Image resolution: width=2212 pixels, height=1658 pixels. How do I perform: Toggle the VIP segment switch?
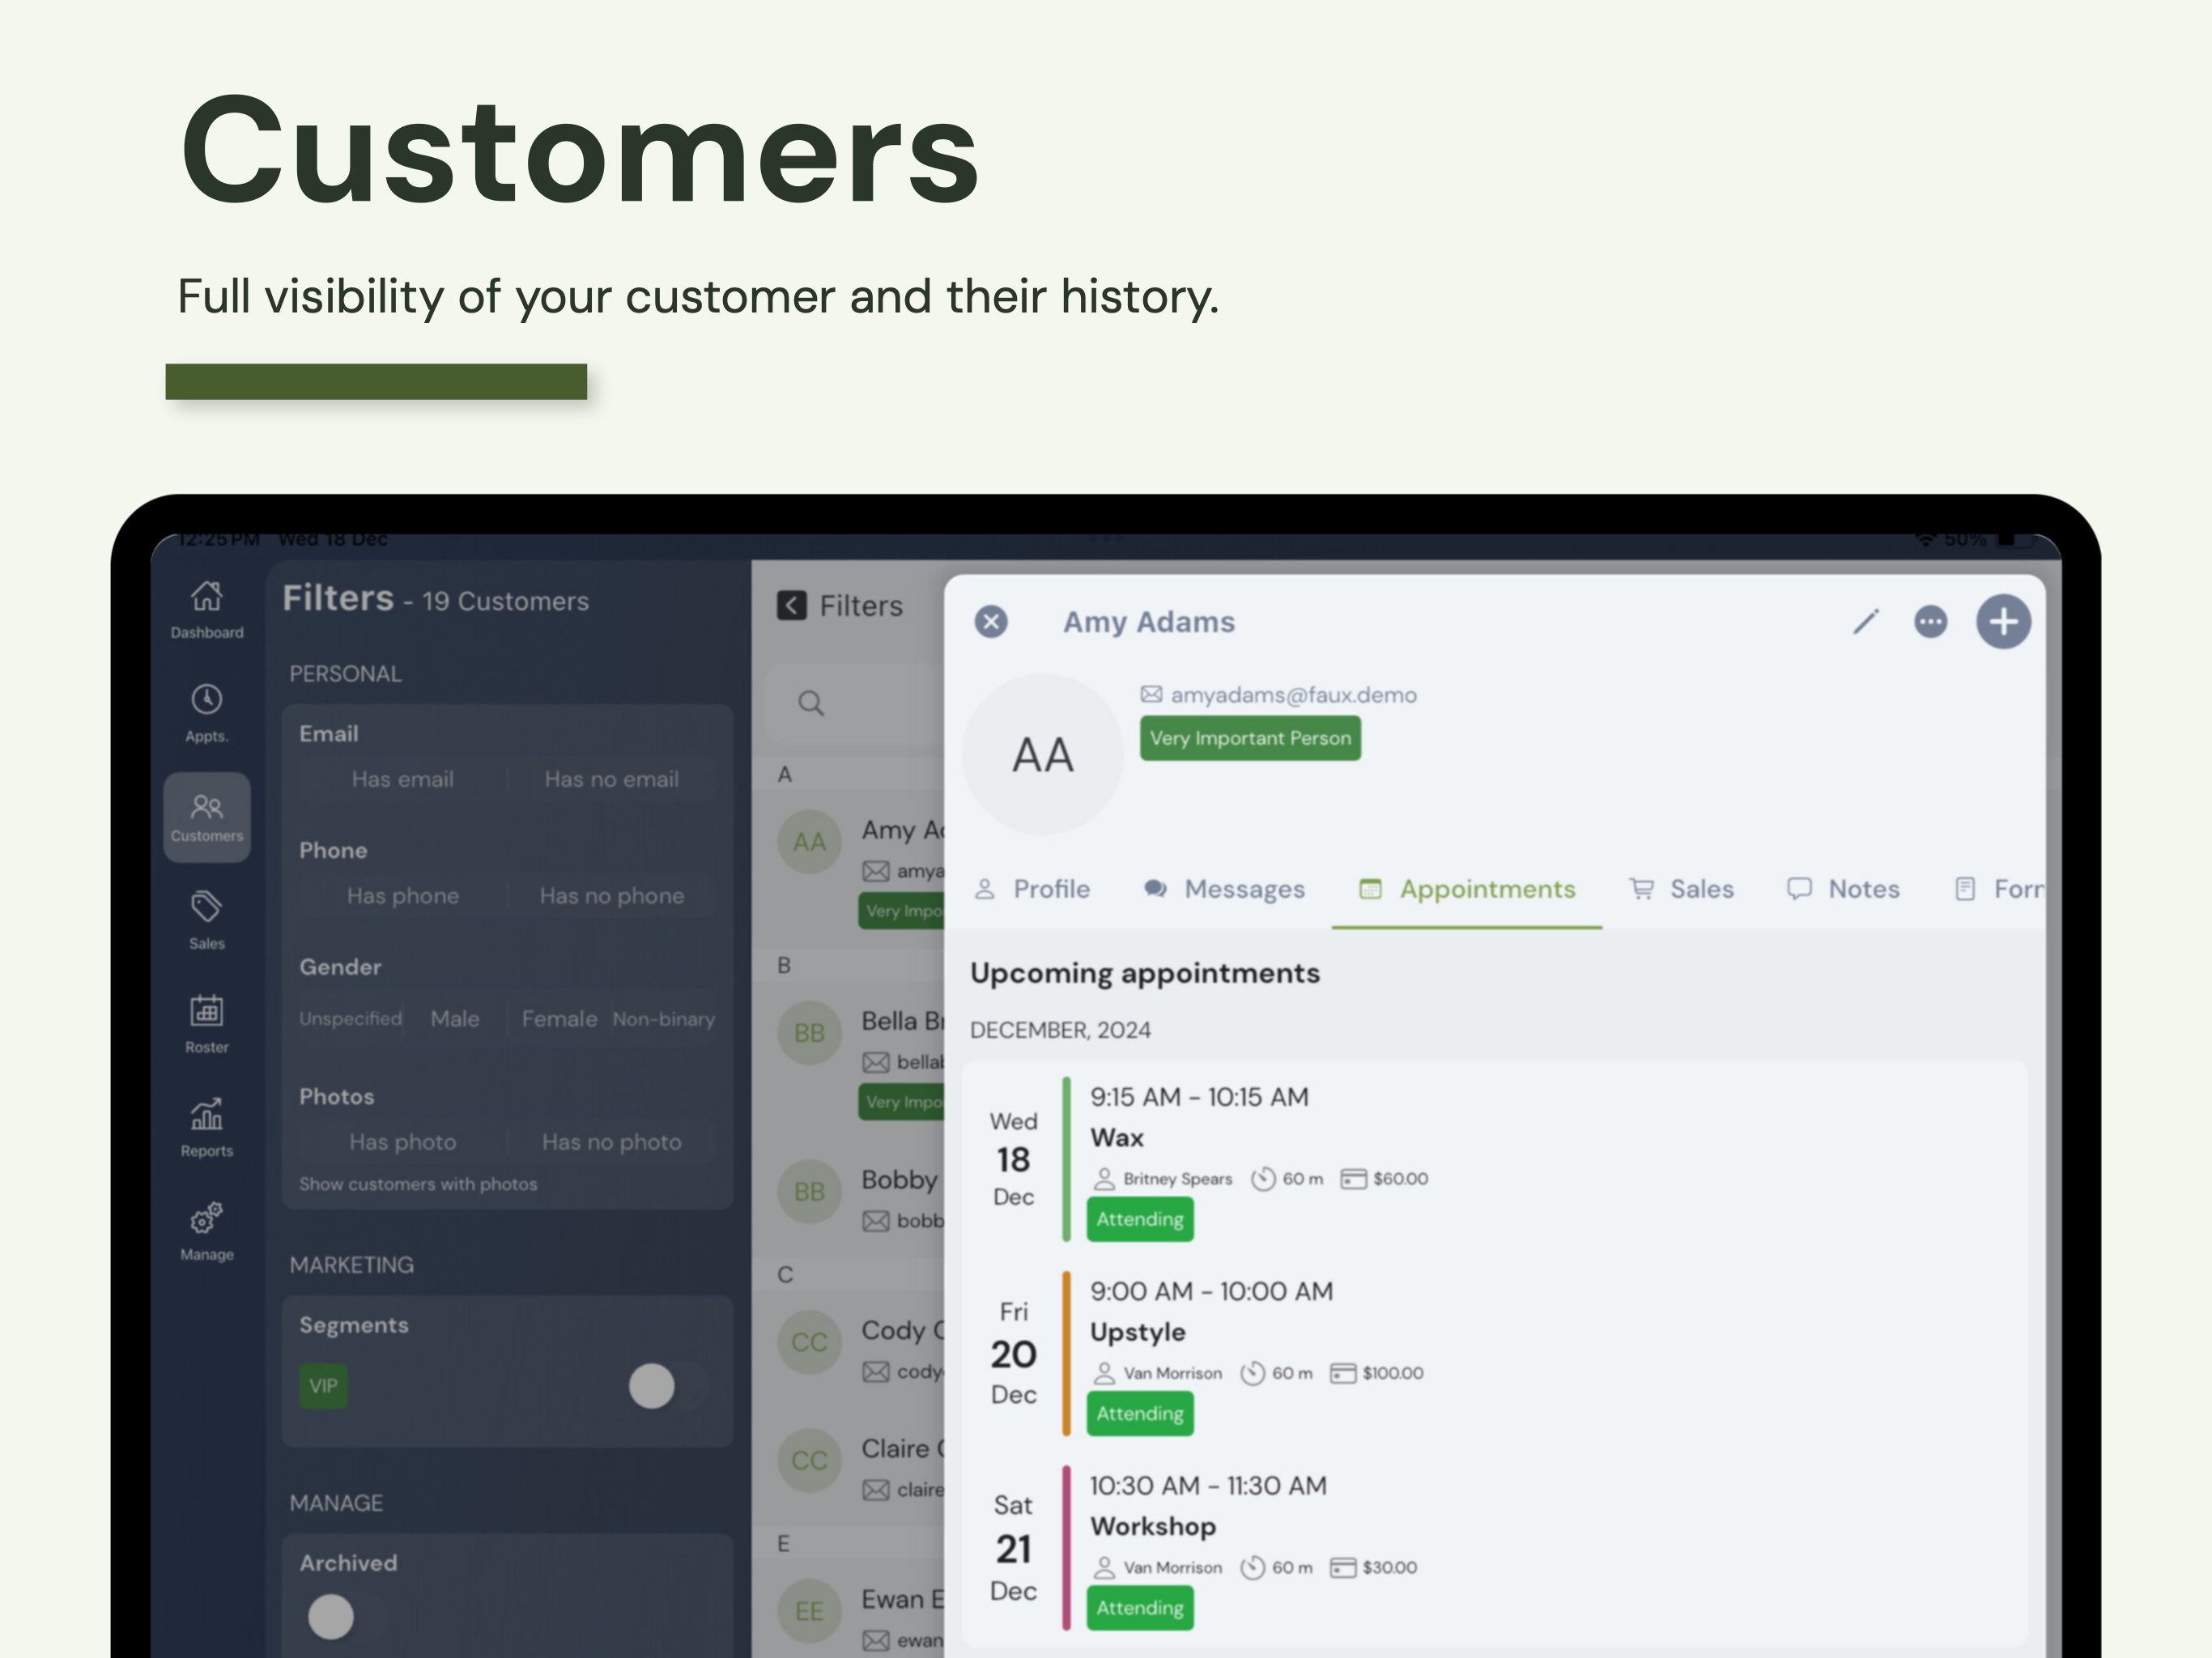(x=668, y=1386)
